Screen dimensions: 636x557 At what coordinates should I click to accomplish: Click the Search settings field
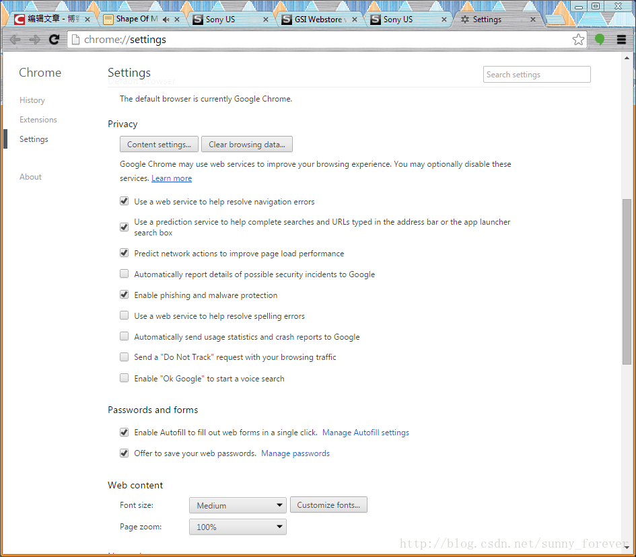[536, 75]
